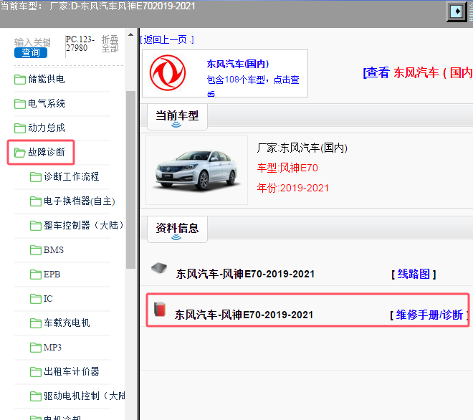The height and width of the screenshot is (420, 473).
Task: Open the 动力总成 folder icon
Action: 20,128
